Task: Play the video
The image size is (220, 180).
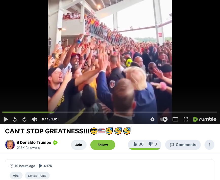Action: point(6,119)
